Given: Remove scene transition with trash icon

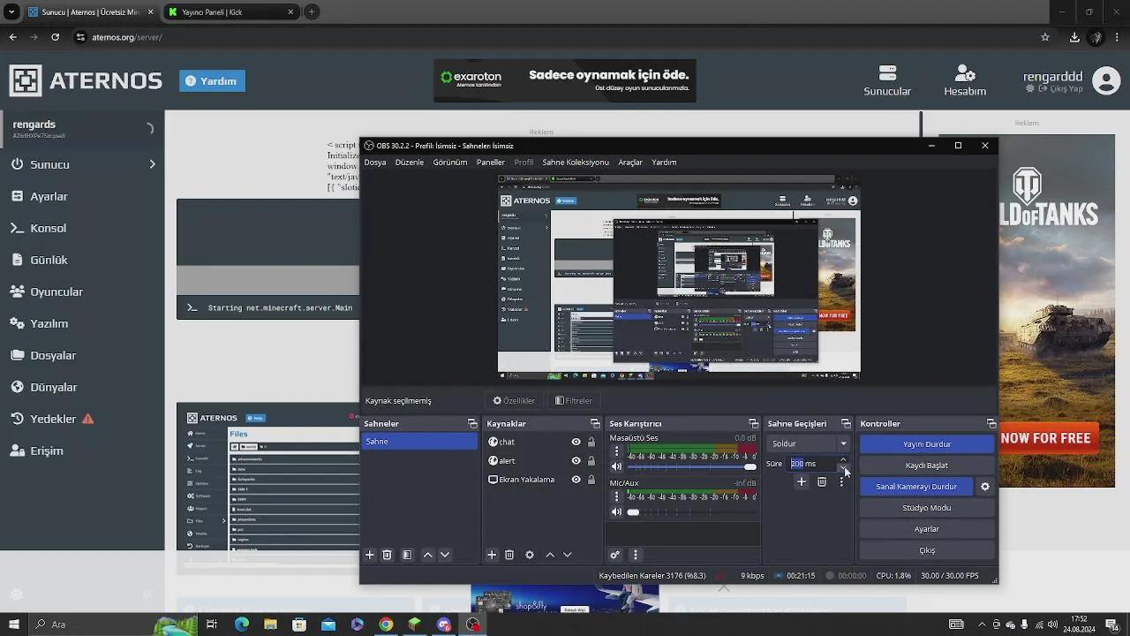Looking at the screenshot, I should pyautogui.click(x=822, y=481).
